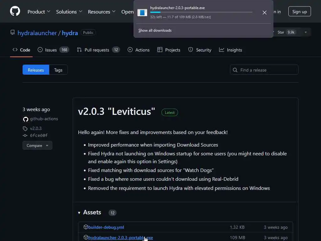Open the Security tab
321x241 pixels.
click(x=200, y=50)
